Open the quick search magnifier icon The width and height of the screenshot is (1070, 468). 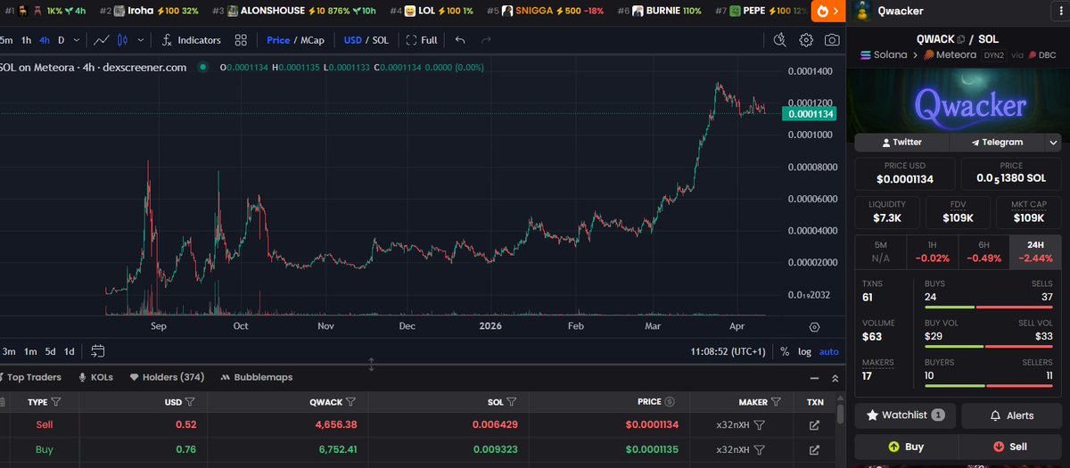pyautogui.click(x=780, y=40)
